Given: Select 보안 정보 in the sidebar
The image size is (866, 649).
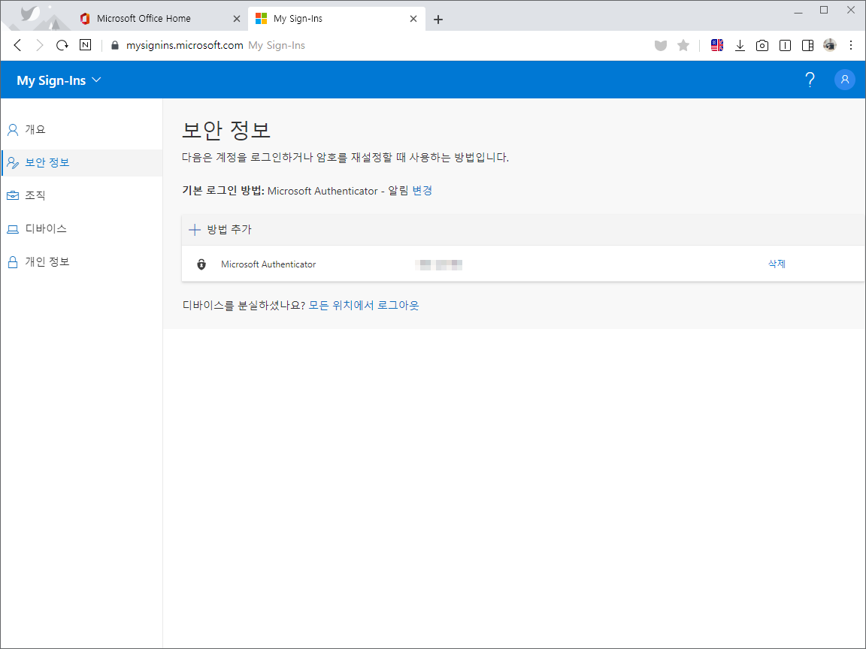Looking at the screenshot, I should [82, 163].
